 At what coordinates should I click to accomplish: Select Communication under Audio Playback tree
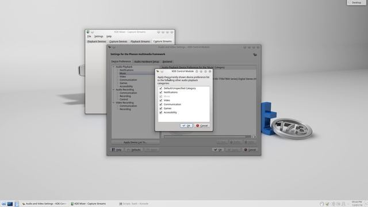[x=128, y=80]
